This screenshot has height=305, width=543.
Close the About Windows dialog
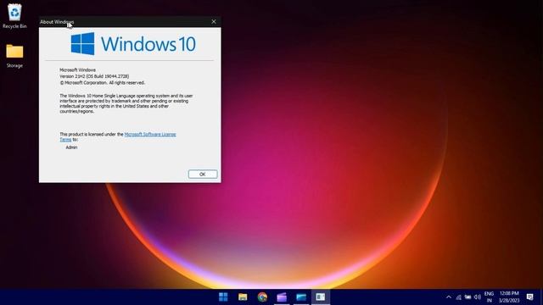(x=214, y=21)
